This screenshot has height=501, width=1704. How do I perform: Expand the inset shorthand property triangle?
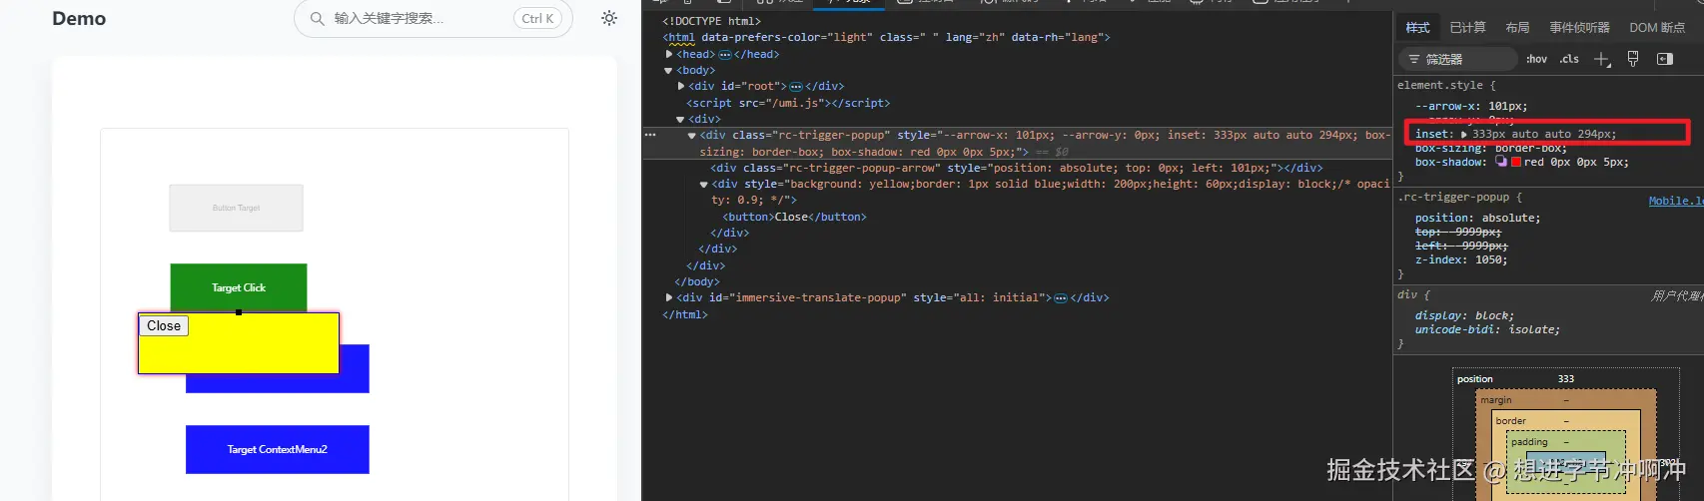click(x=1464, y=134)
